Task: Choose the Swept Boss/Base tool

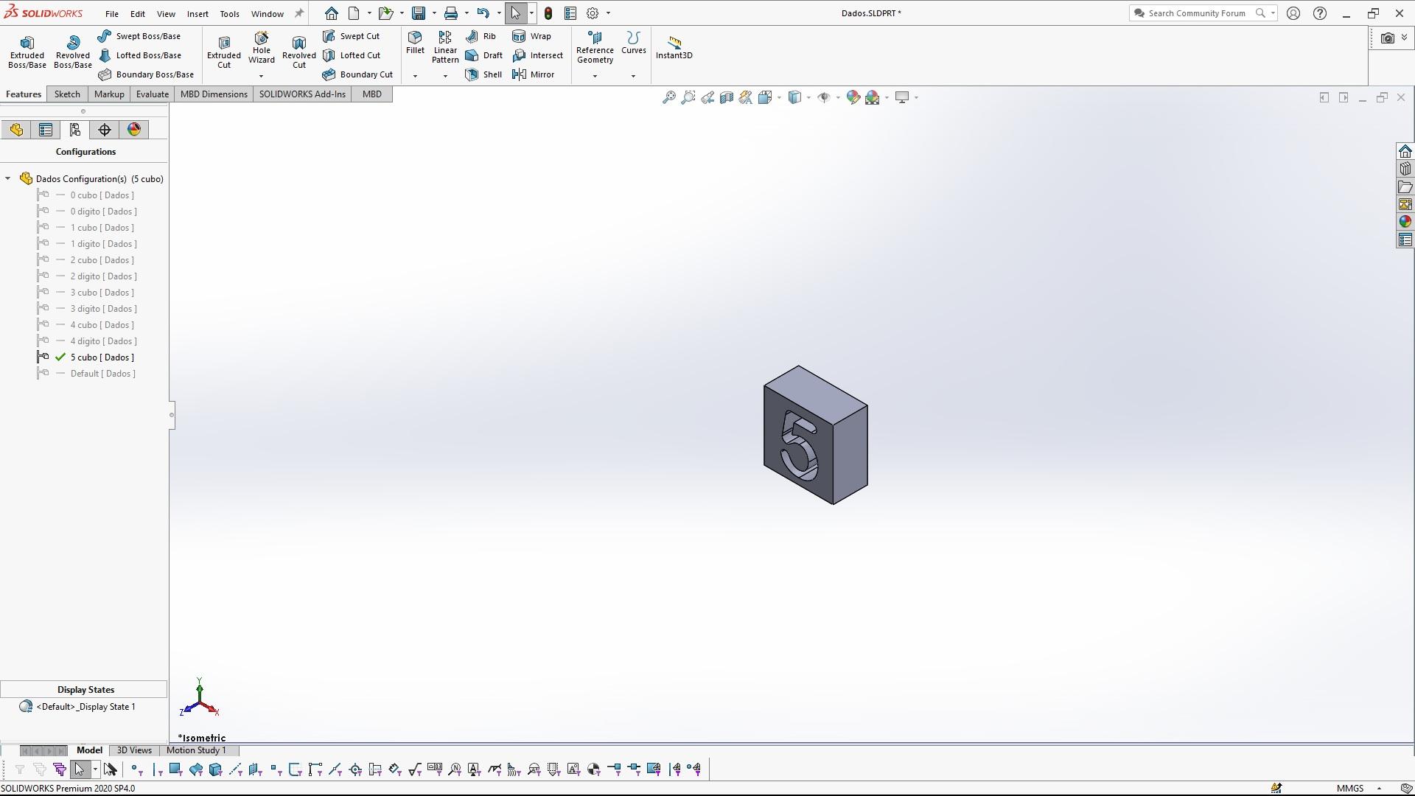Action: [x=139, y=36]
